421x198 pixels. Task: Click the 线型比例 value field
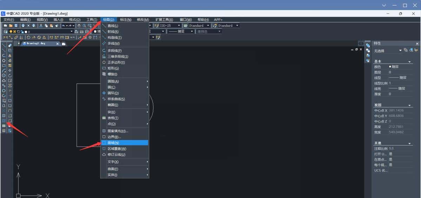tap(400, 83)
